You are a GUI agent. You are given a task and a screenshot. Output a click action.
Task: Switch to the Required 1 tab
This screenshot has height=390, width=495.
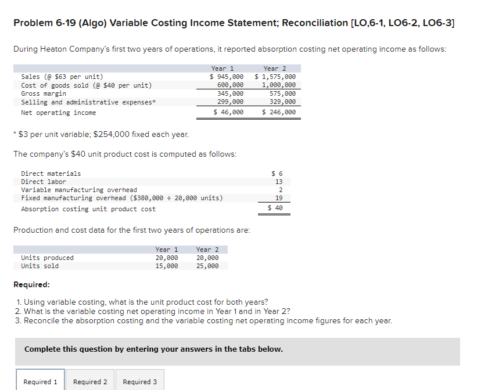click(40, 381)
